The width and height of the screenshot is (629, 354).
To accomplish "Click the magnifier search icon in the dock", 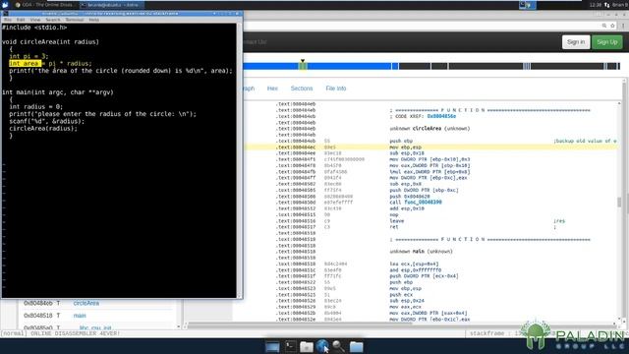I will pos(338,346).
